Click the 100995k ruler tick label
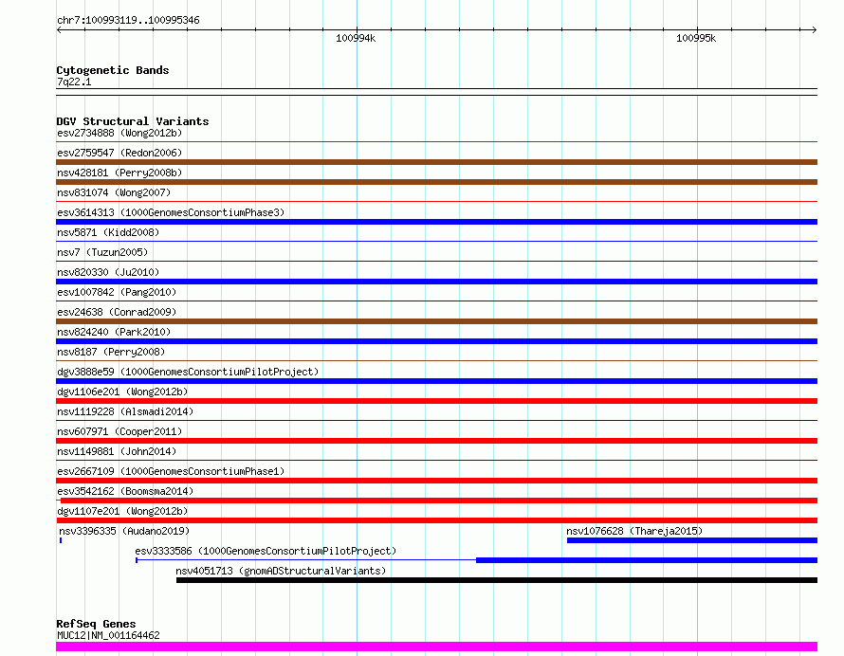The image size is (844, 656). (x=696, y=38)
